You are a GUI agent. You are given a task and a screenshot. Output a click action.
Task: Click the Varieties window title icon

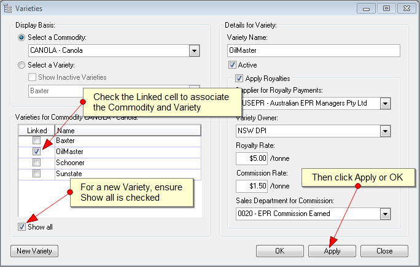coord(8,9)
